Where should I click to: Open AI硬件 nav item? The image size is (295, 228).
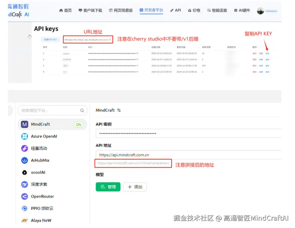click(242, 10)
